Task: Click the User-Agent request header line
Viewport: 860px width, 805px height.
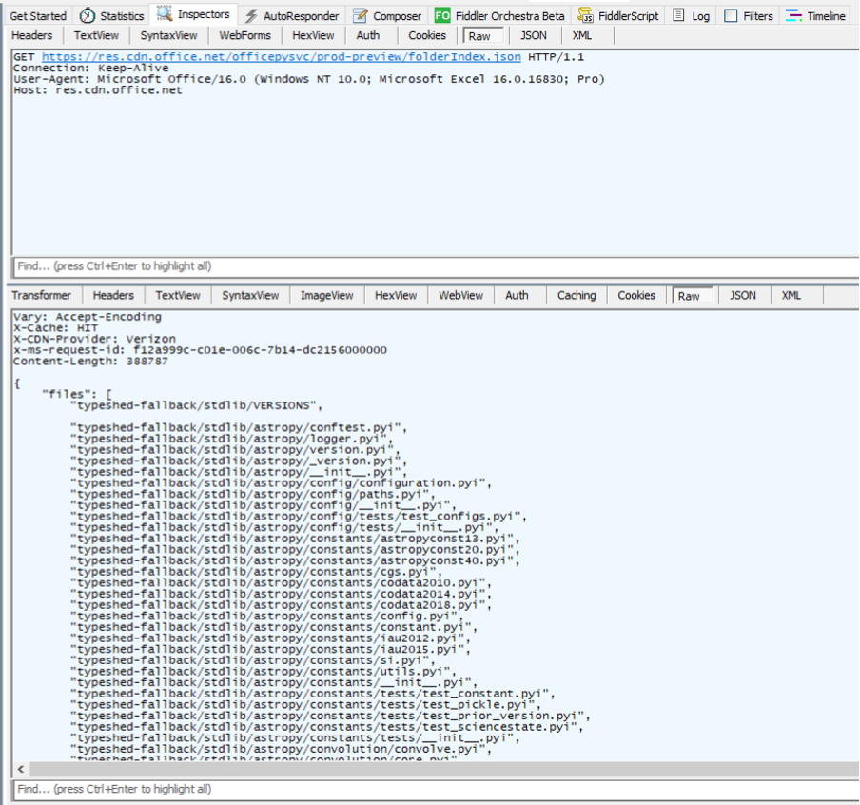Action: [309, 79]
